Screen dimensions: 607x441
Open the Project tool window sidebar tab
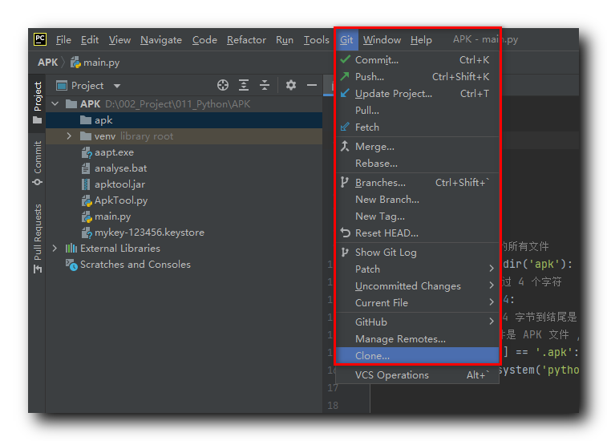click(x=38, y=102)
